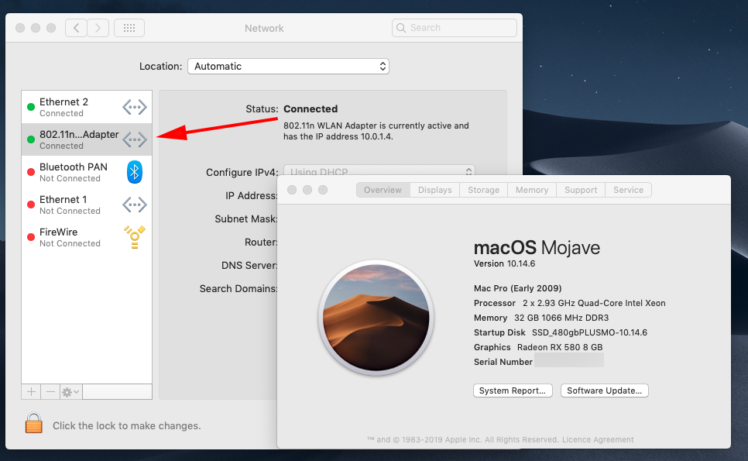The height and width of the screenshot is (461, 748).
Task: Open the Configure IPv4 dropdown
Action: (379, 171)
